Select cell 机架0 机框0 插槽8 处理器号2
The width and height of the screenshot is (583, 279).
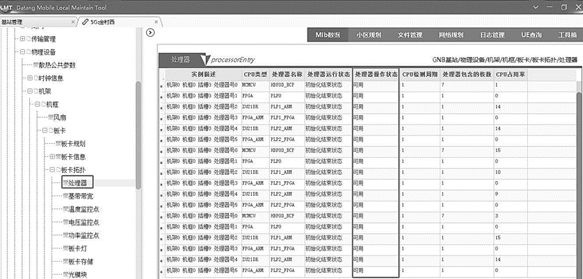coord(202,172)
